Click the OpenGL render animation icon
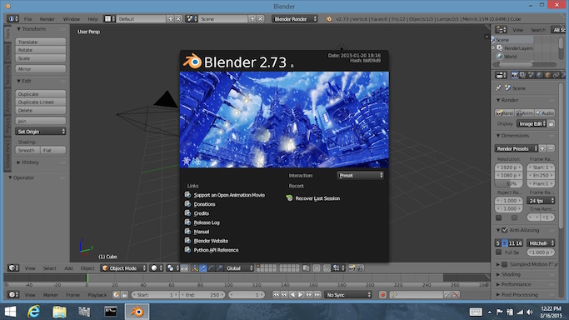This screenshot has height=320, width=569. [x=360, y=268]
